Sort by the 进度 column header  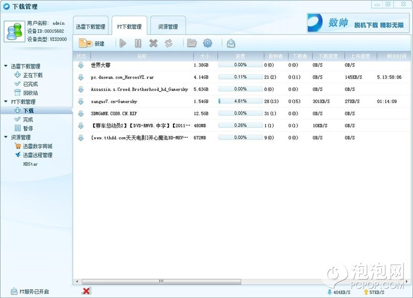pyautogui.click(x=240, y=56)
